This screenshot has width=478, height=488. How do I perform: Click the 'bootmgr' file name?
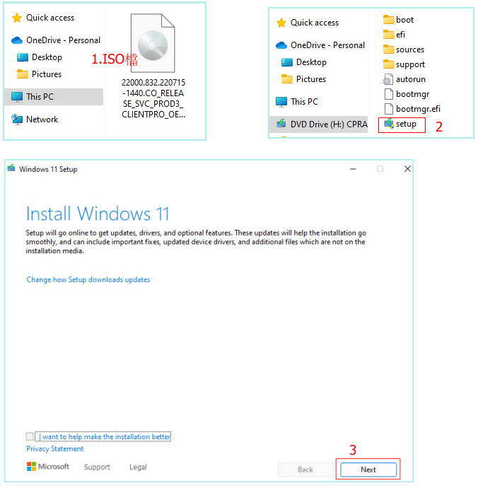click(413, 94)
